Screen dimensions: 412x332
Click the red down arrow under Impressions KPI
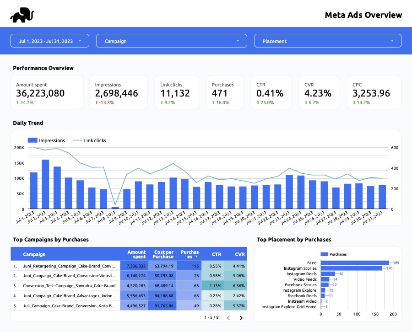click(x=97, y=103)
